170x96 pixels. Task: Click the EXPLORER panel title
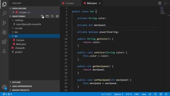click(17, 3)
